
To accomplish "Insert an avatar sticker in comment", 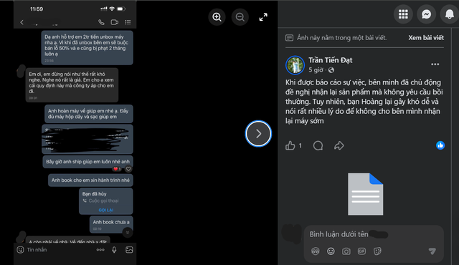I will [x=316, y=251].
